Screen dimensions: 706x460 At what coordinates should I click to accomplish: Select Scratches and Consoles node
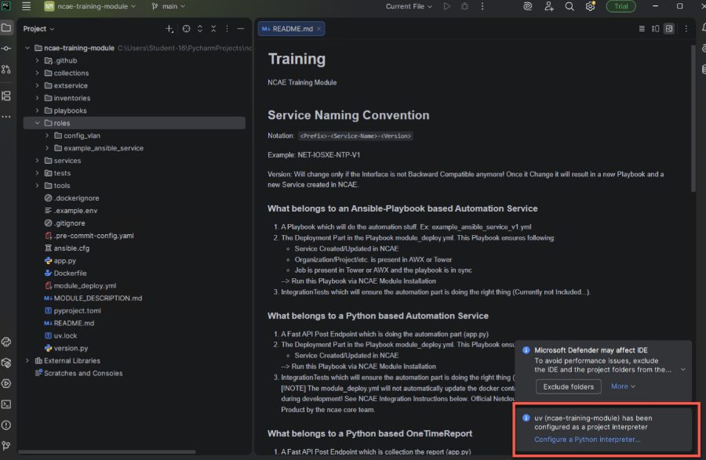click(x=78, y=373)
